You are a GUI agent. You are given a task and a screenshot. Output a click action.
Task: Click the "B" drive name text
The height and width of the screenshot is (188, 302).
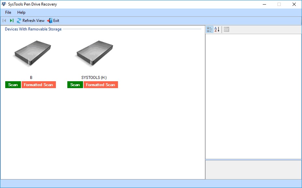pos(31,78)
